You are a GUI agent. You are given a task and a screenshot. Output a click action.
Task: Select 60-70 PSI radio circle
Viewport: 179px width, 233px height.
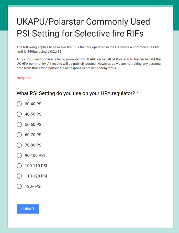coord(19,135)
